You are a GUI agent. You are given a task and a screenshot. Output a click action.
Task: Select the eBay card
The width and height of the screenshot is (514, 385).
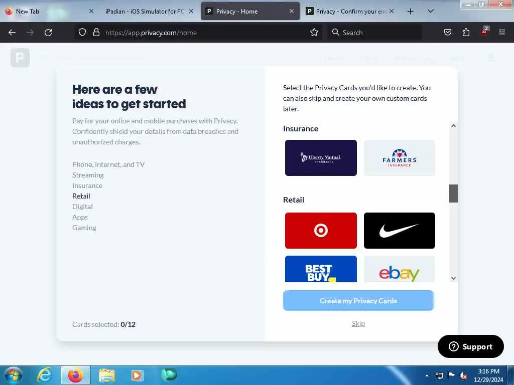tap(399, 269)
